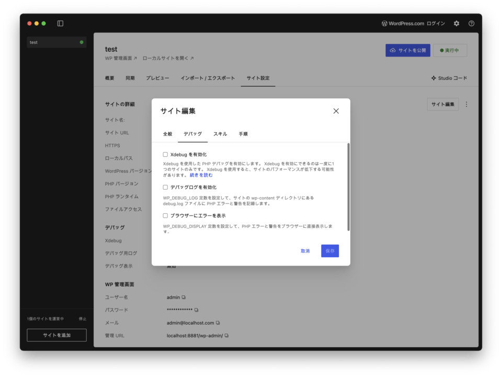Enable the Xdebug を有効化 checkbox
Screen dimensions: 502x377
(165, 155)
